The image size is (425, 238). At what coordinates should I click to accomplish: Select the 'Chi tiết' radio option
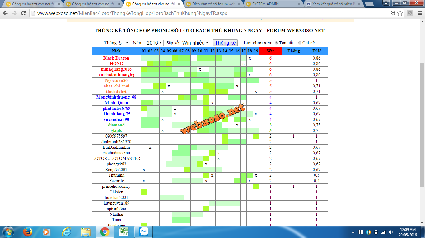(x=300, y=43)
